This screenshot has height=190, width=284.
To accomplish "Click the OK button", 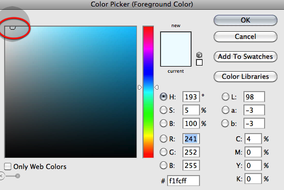I will tap(246, 20).
